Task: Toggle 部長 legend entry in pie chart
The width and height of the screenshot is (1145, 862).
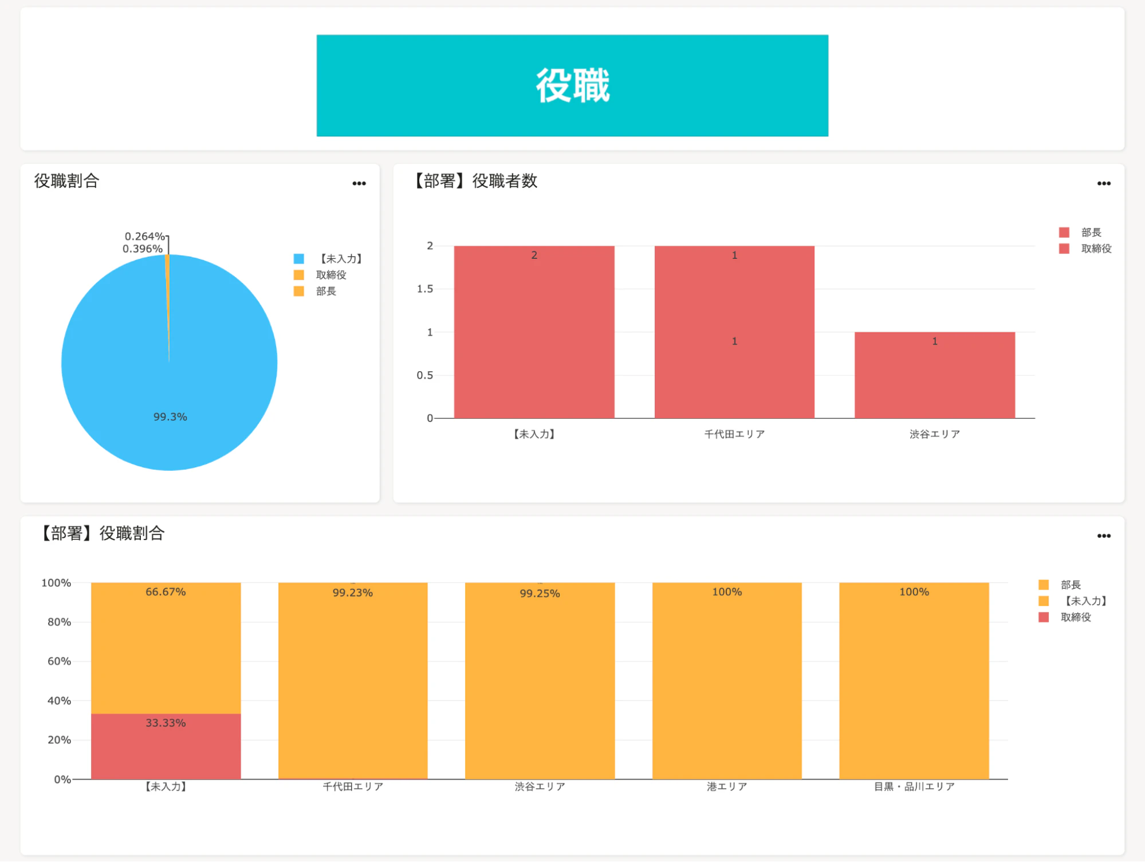Action: pyautogui.click(x=315, y=291)
